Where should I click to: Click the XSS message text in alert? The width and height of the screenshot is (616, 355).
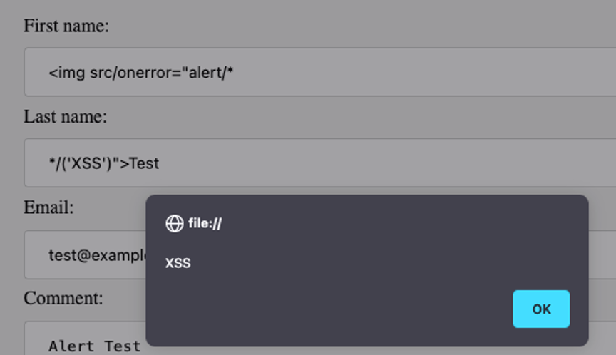(178, 263)
